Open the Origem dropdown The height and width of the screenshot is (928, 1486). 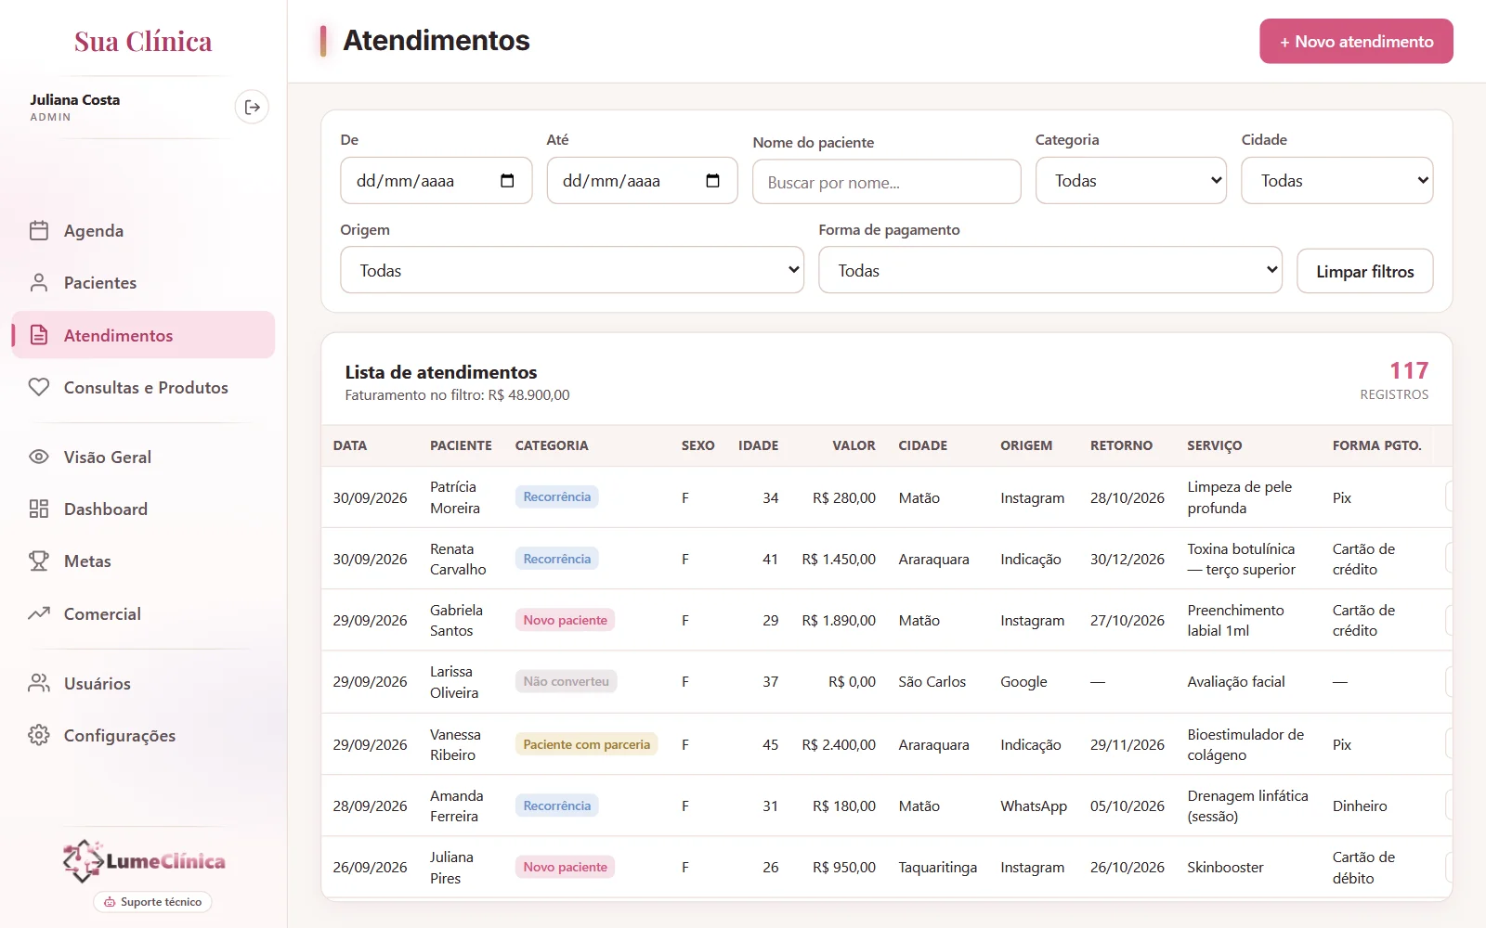(x=572, y=270)
